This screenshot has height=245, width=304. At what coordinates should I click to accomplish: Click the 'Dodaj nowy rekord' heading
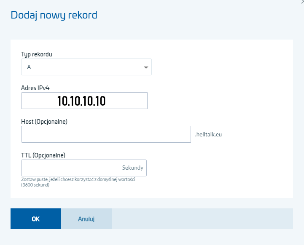click(54, 16)
